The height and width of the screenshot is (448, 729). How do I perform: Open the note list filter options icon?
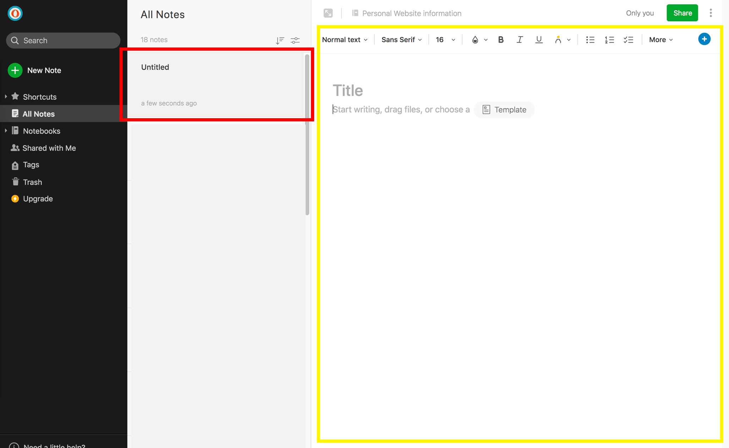(x=295, y=40)
